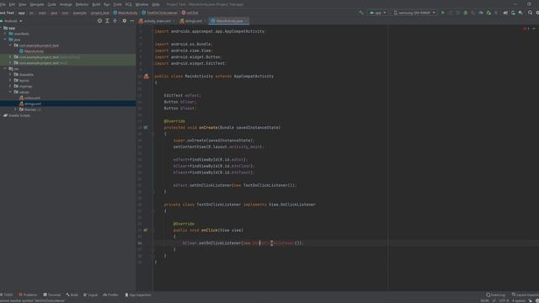Click the onClick breadcrumb

pyautogui.click(x=189, y=13)
